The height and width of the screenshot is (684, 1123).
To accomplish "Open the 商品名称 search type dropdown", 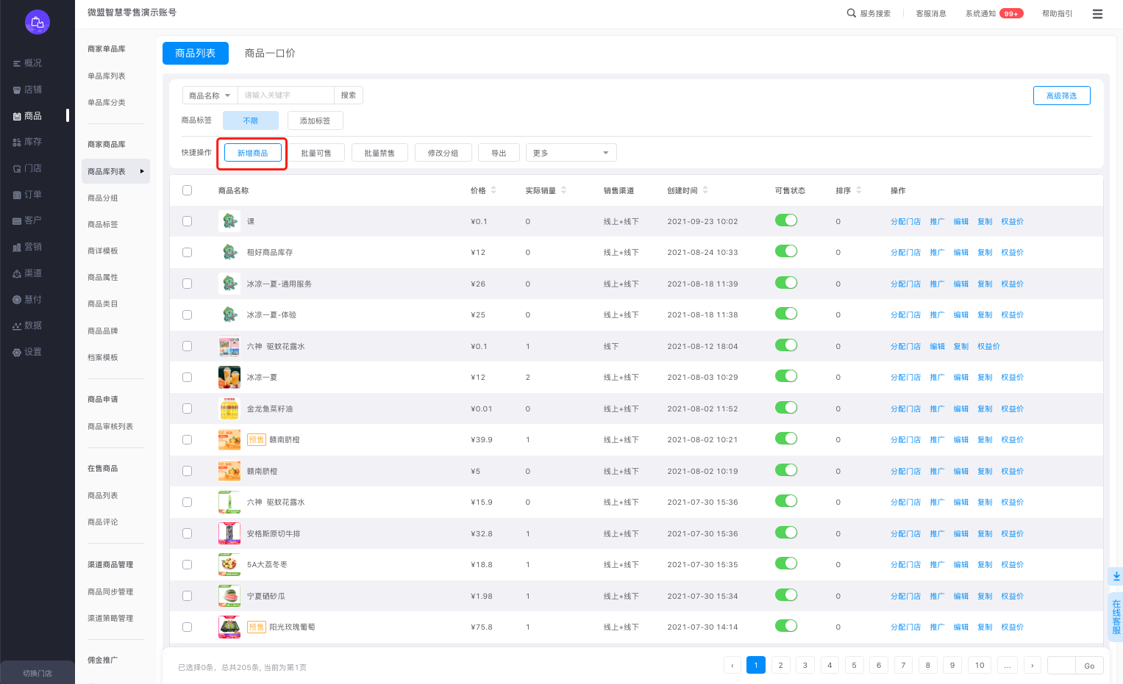I will tap(210, 96).
